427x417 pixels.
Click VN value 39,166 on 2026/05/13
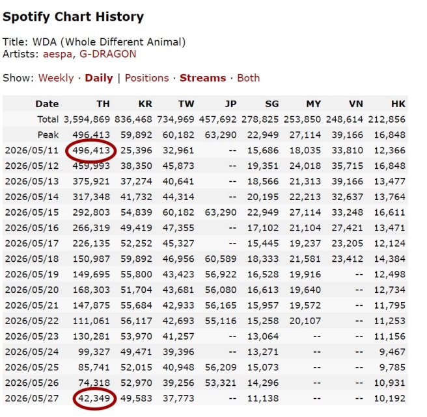click(x=347, y=181)
